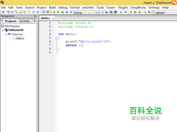Open the Fortran menu
Screen dimensions: 177x132
[x=75, y=7]
